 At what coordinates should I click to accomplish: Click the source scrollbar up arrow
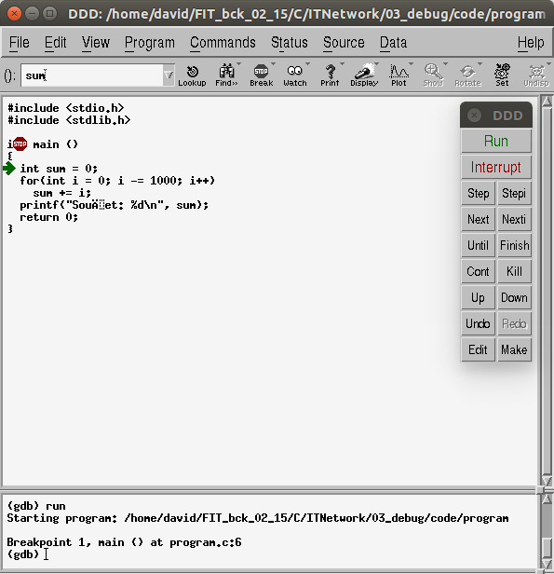(547, 101)
